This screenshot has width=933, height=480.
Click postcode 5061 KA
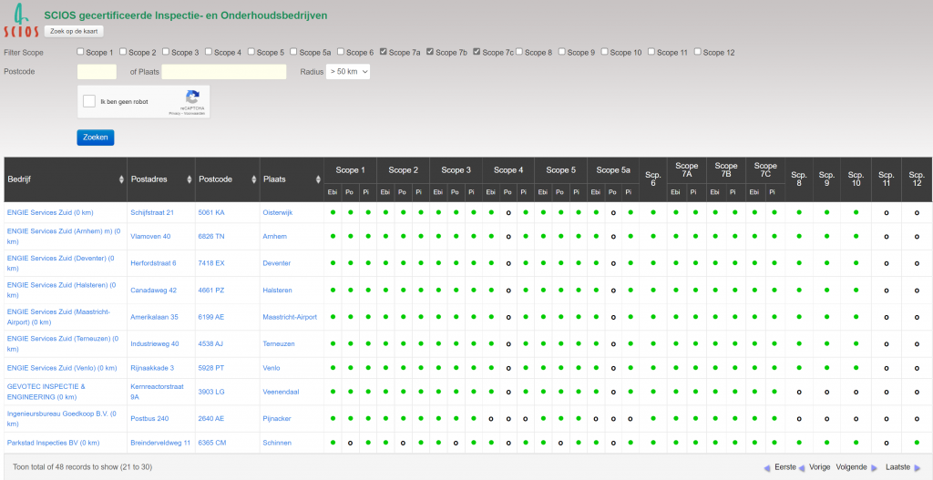(x=211, y=212)
